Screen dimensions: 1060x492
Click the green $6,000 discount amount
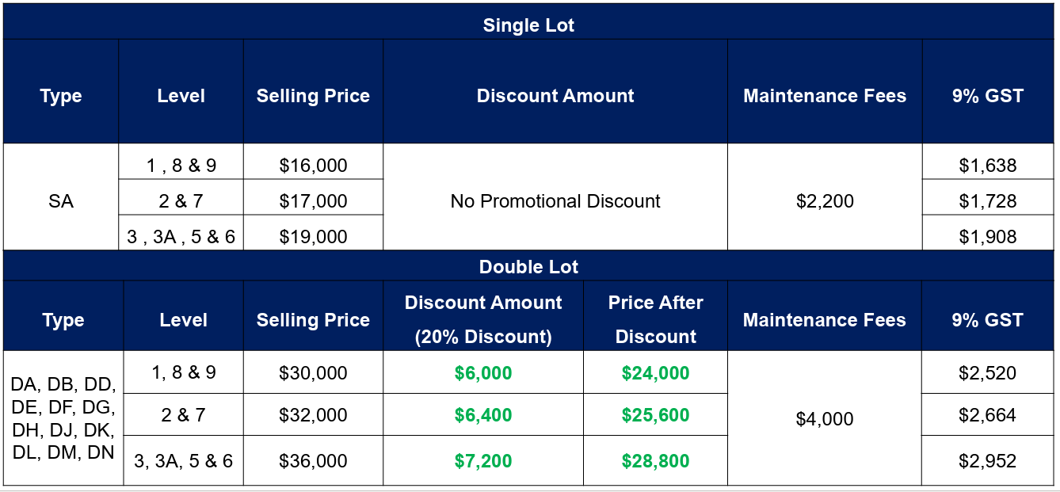(483, 373)
